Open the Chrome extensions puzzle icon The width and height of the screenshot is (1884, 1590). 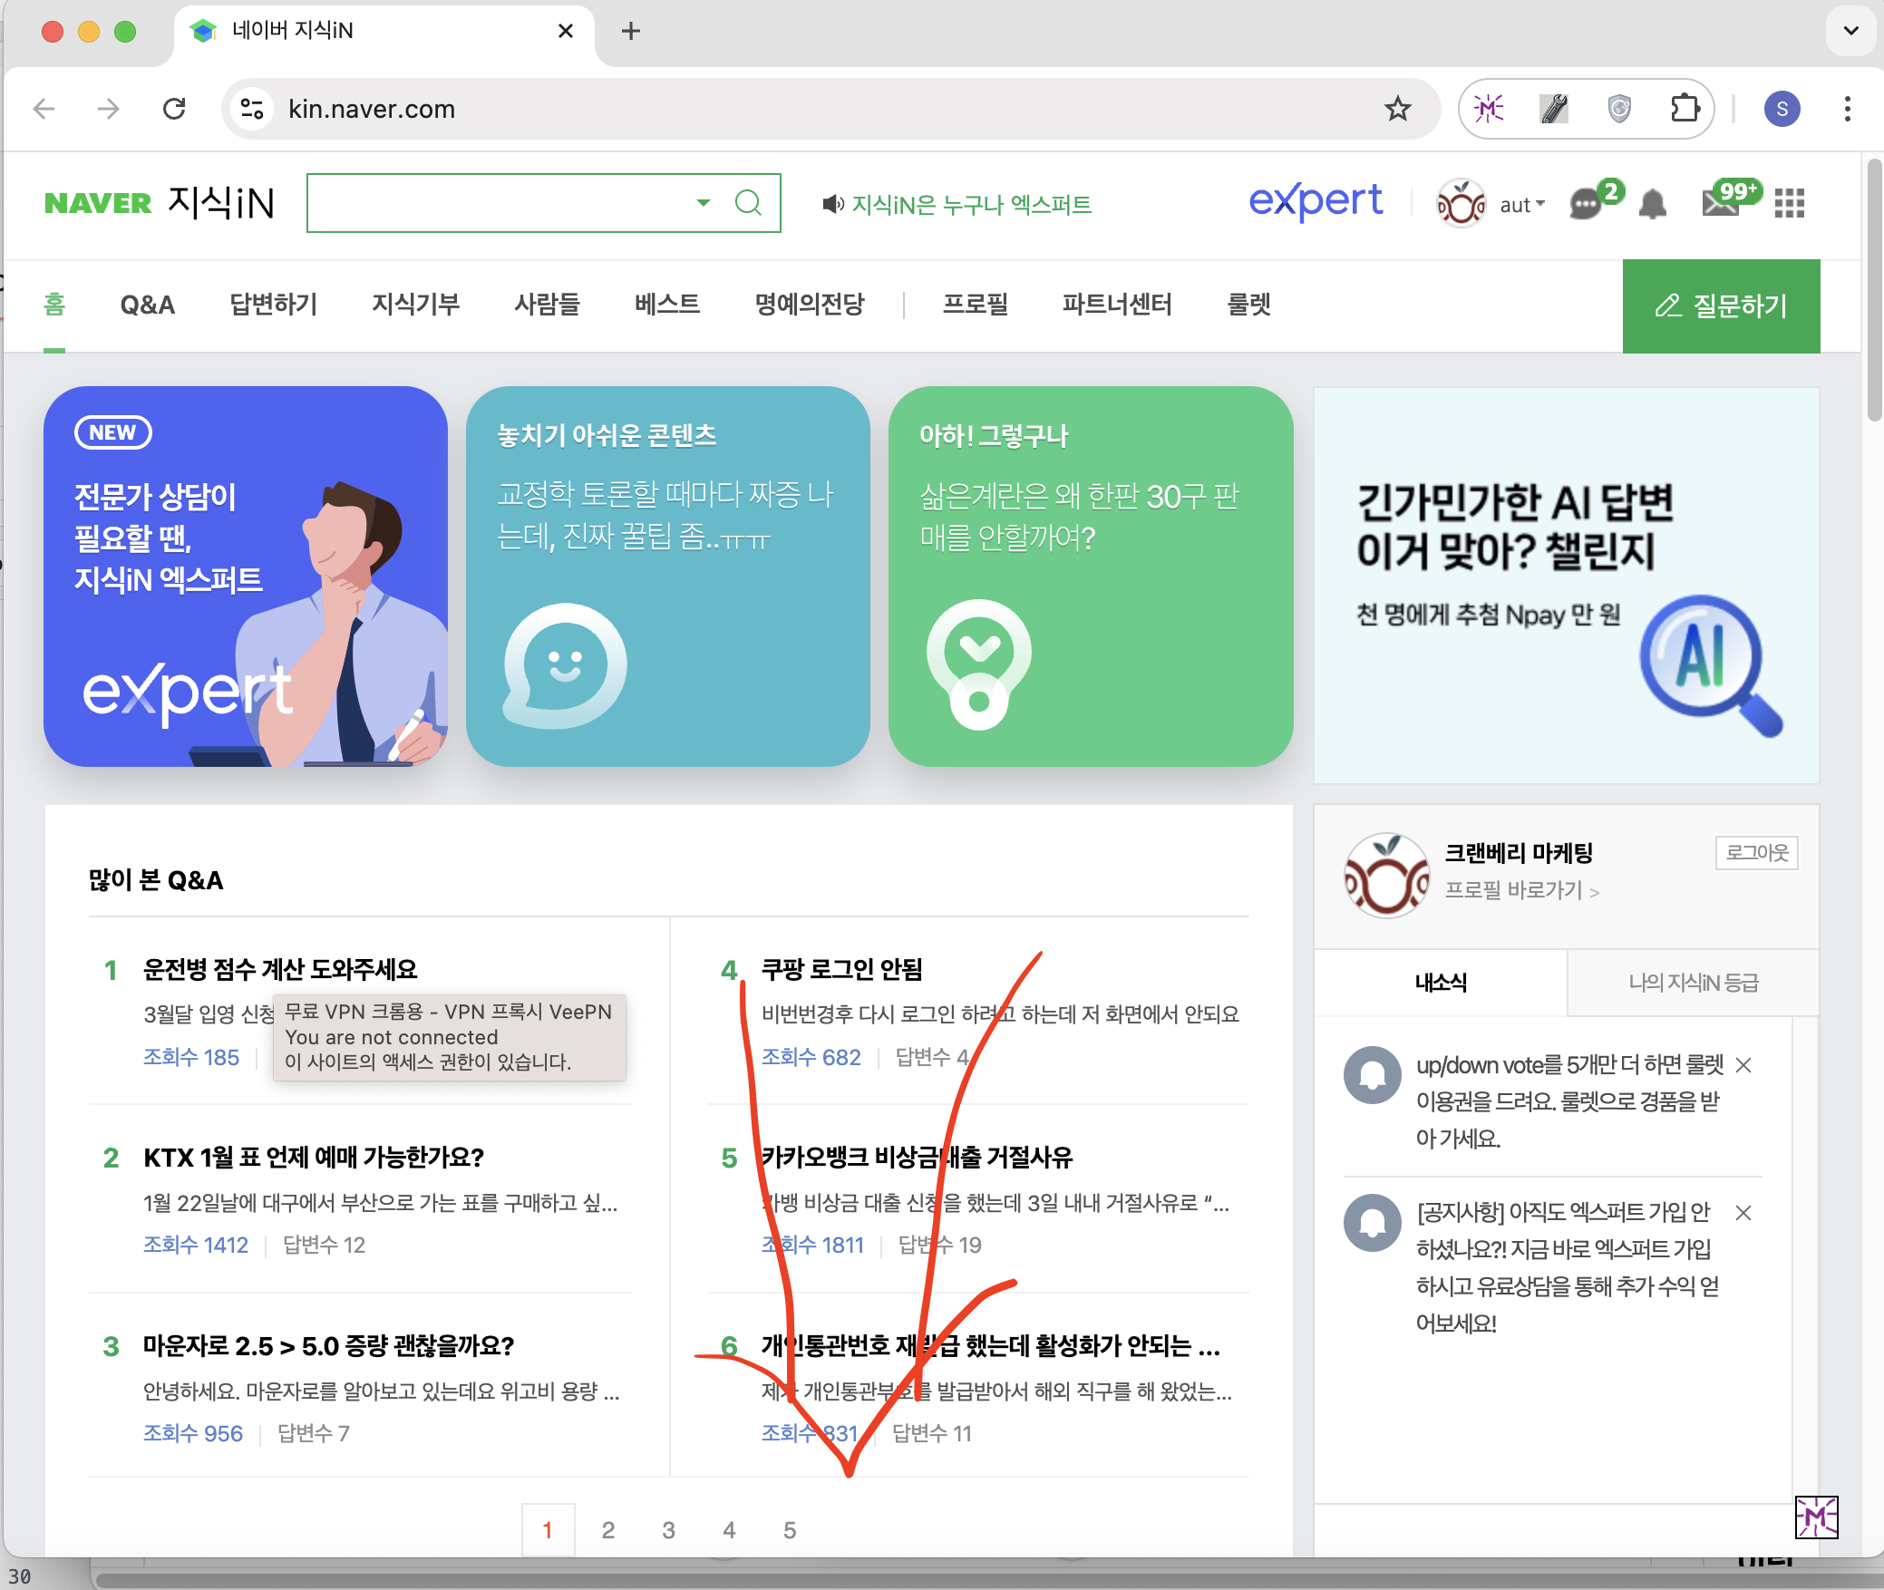[x=1684, y=109]
